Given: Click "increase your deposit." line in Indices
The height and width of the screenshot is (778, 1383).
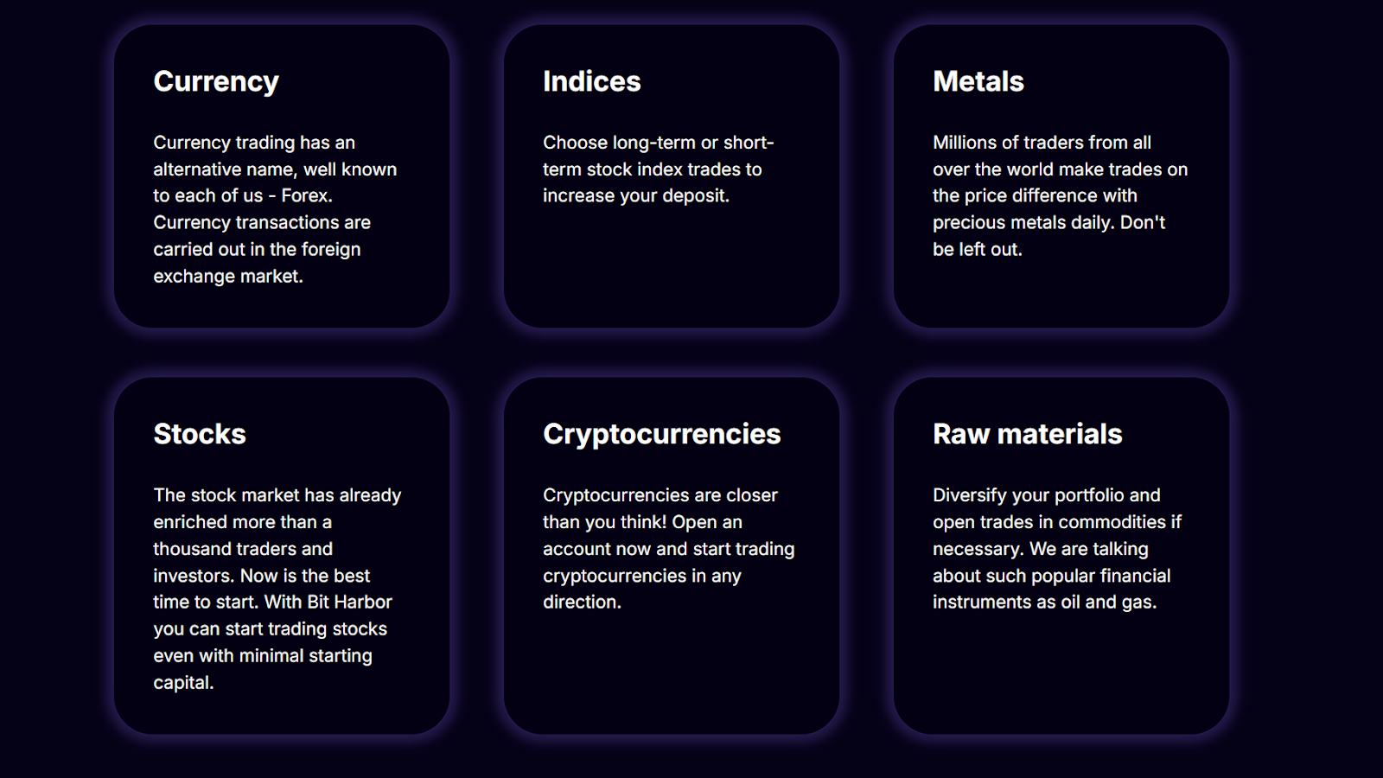Looking at the screenshot, I should (x=636, y=196).
